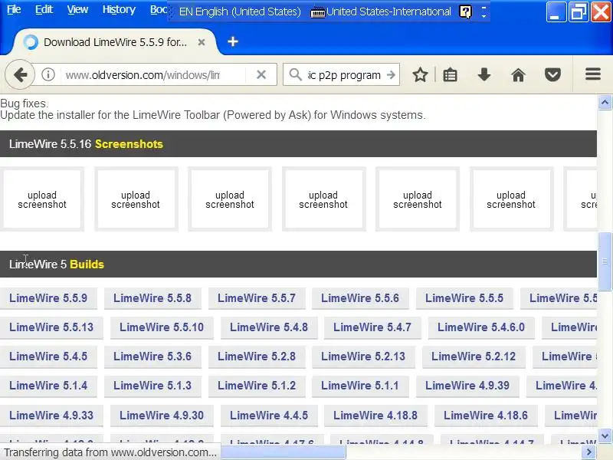The image size is (613, 460).
Task: Open the LimeWire 4.18.6 build link
Action: (x=486, y=415)
